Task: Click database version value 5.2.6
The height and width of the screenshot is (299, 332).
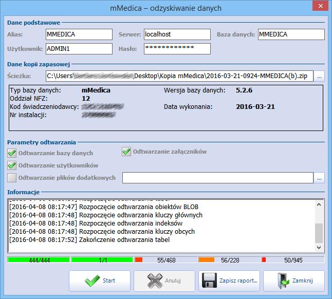Action: pyautogui.click(x=244, y=90)
